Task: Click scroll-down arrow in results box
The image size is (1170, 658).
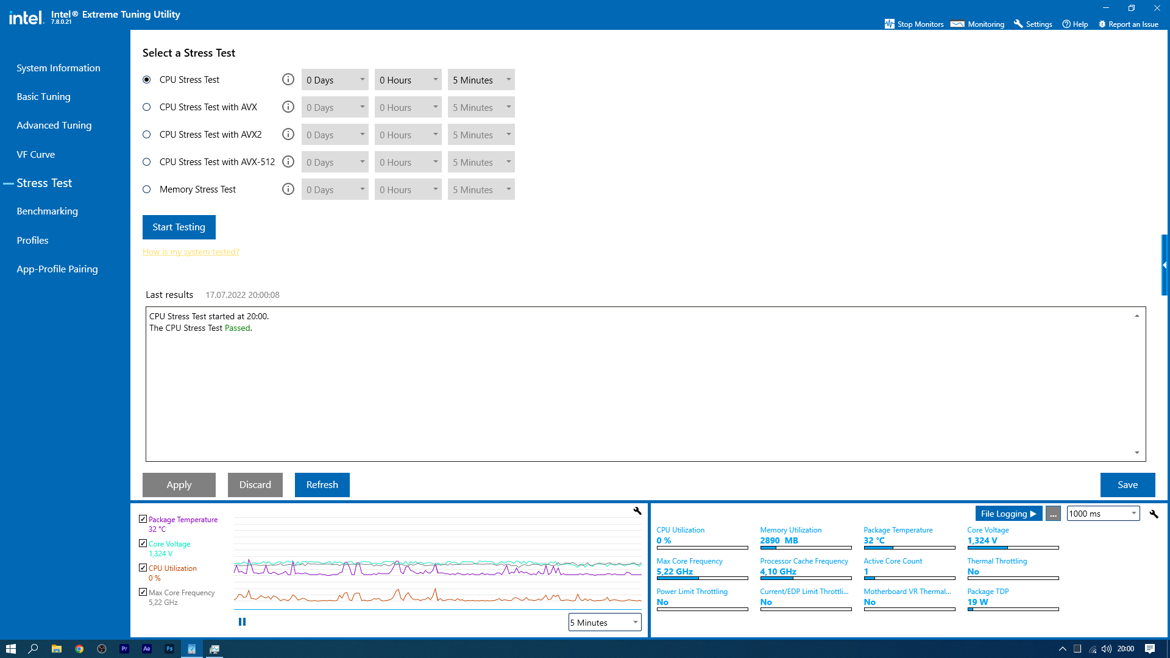Action: point(1137,453)
